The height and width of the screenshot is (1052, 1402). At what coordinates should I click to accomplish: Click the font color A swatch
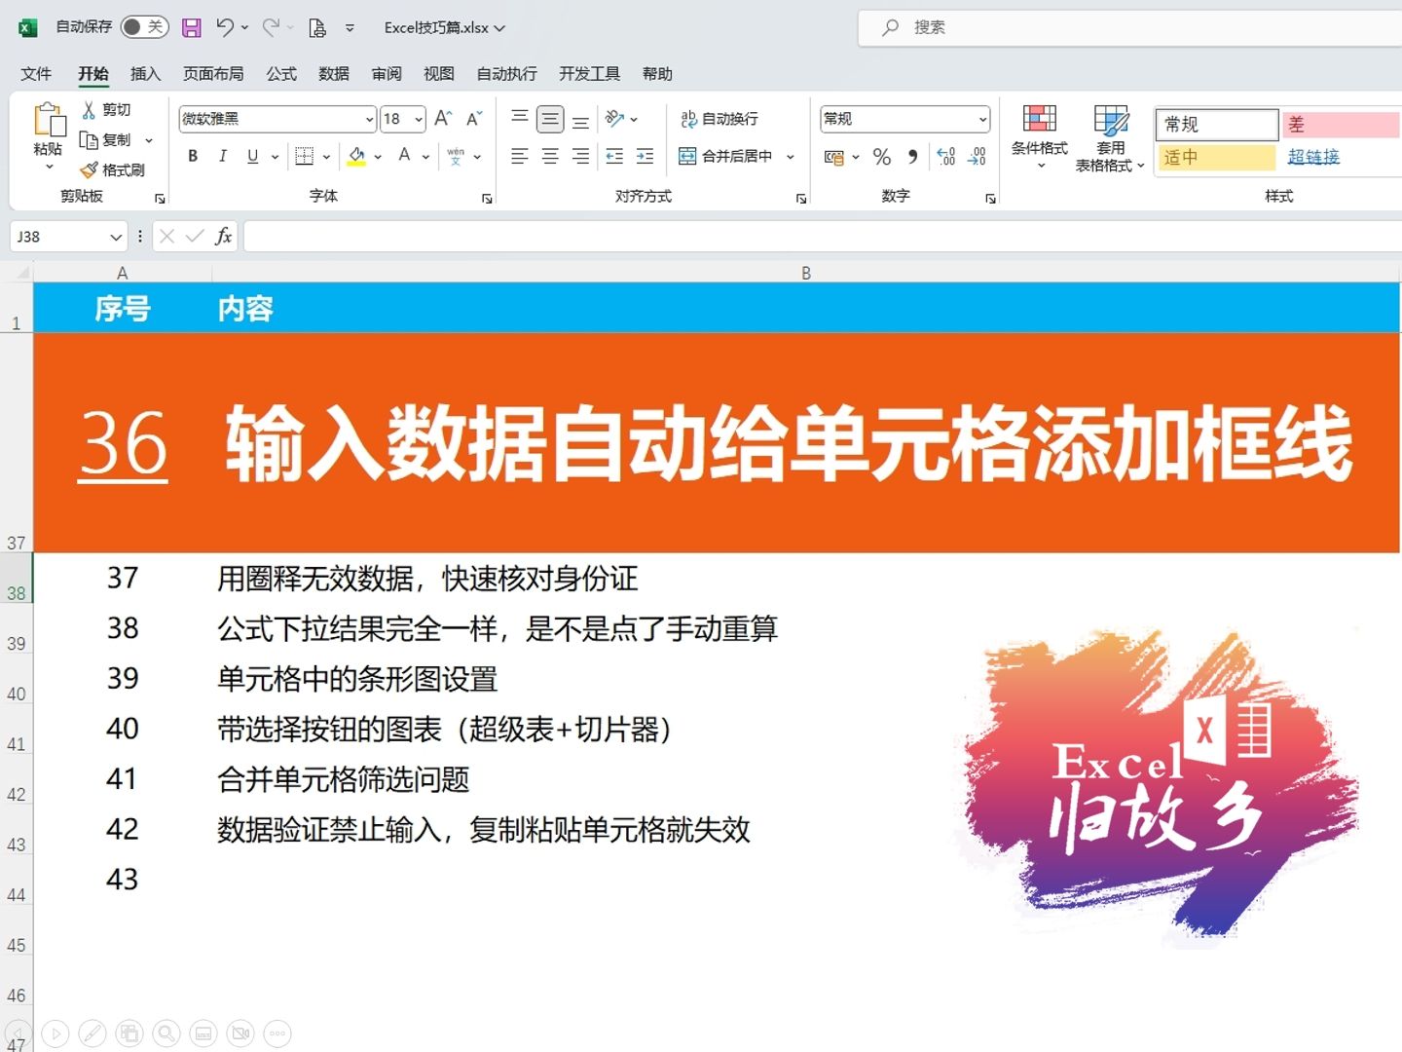tap(404, 156)
